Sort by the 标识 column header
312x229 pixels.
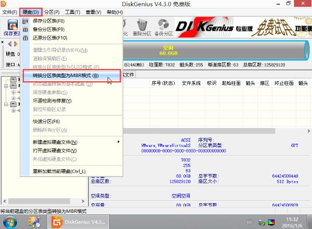tap(212, 83)
